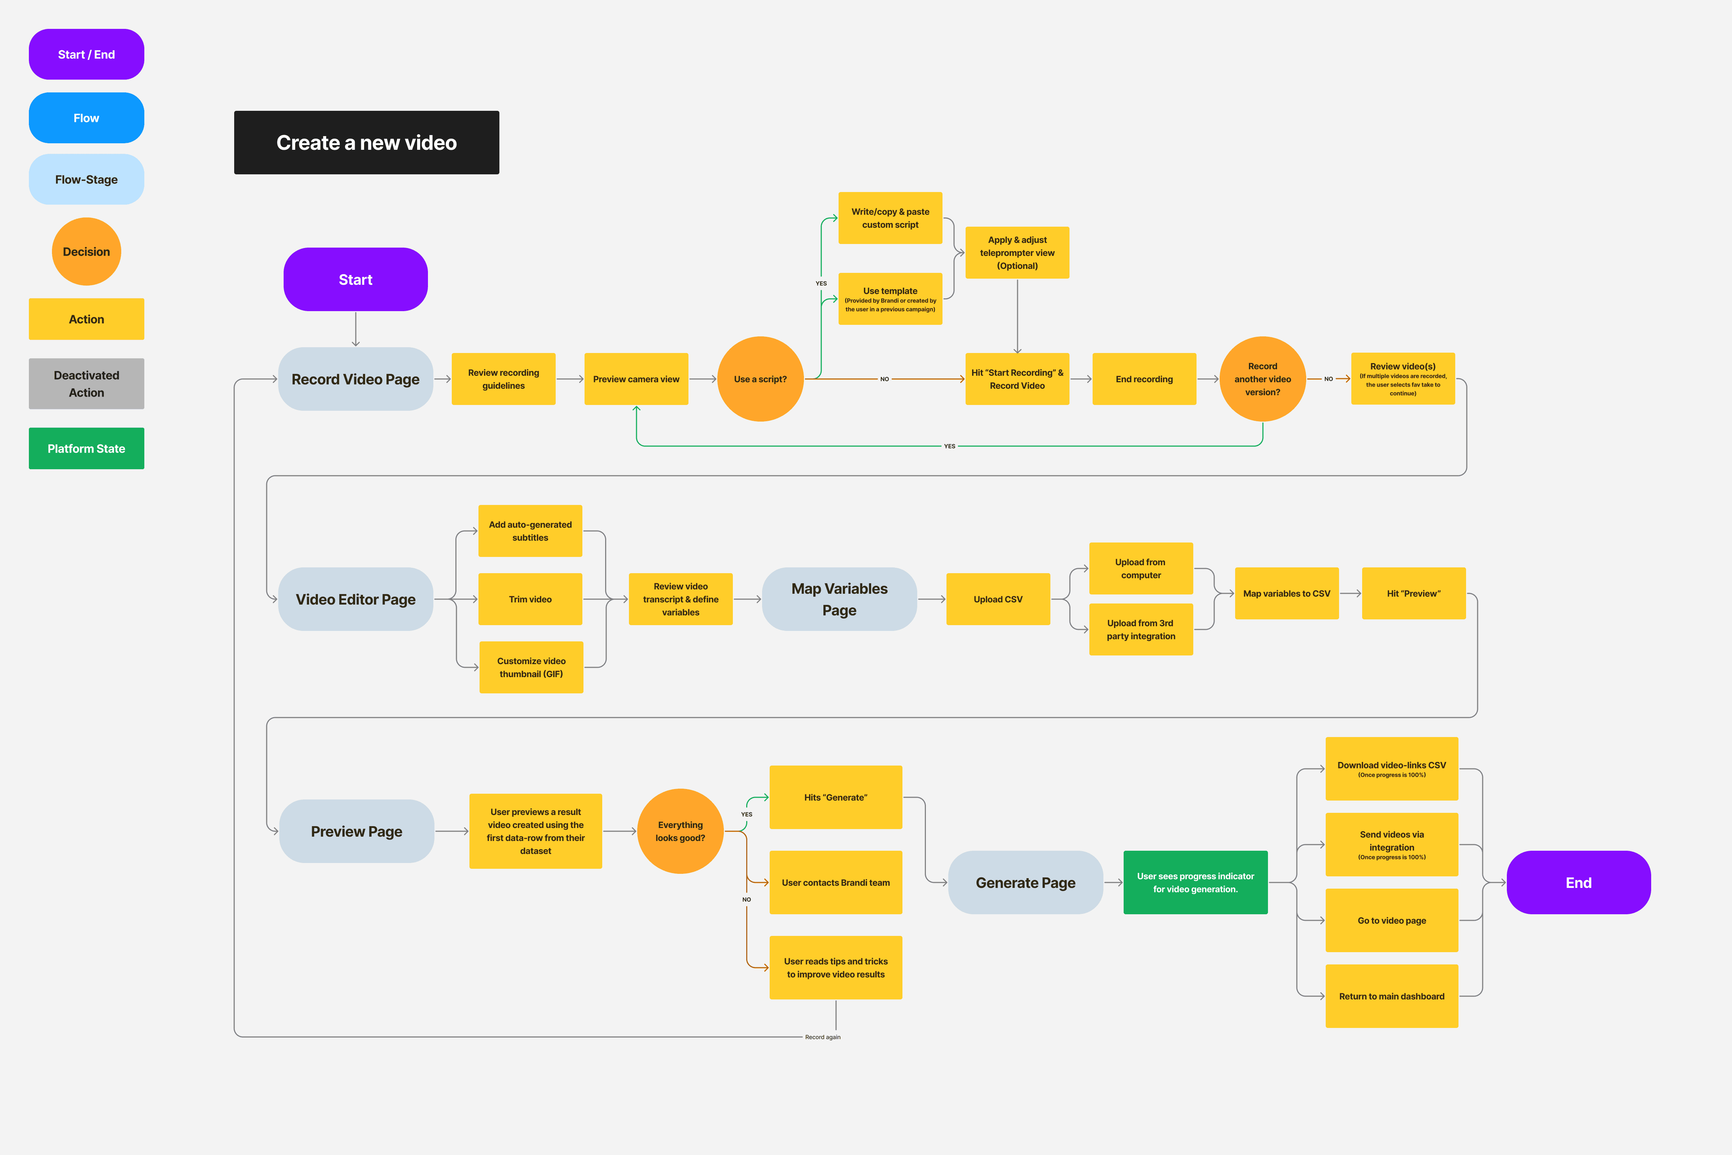Click 'Send videos via integration' box
Viewport: 1732px width, 1155px height.
tap(1392, 844)
